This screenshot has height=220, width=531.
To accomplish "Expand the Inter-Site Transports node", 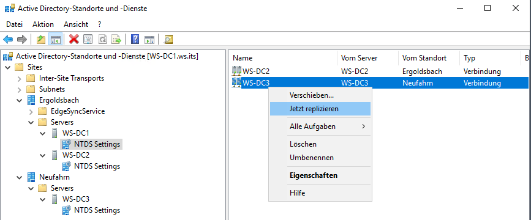I will click(x=20, y=78).
